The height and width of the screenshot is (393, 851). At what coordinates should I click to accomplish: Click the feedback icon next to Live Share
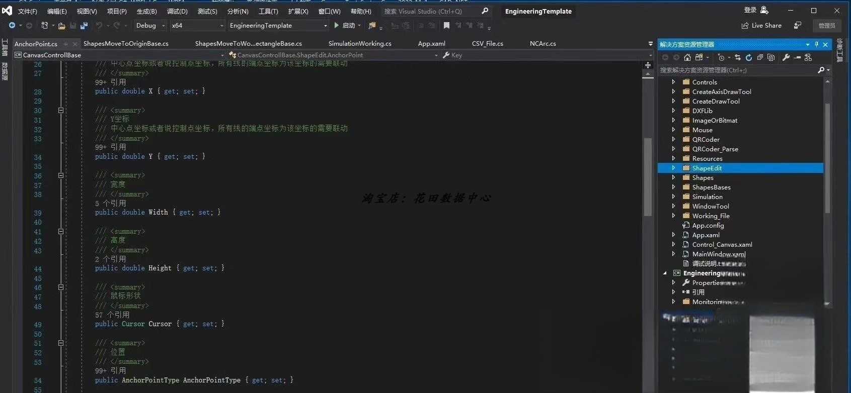[798, 25]
